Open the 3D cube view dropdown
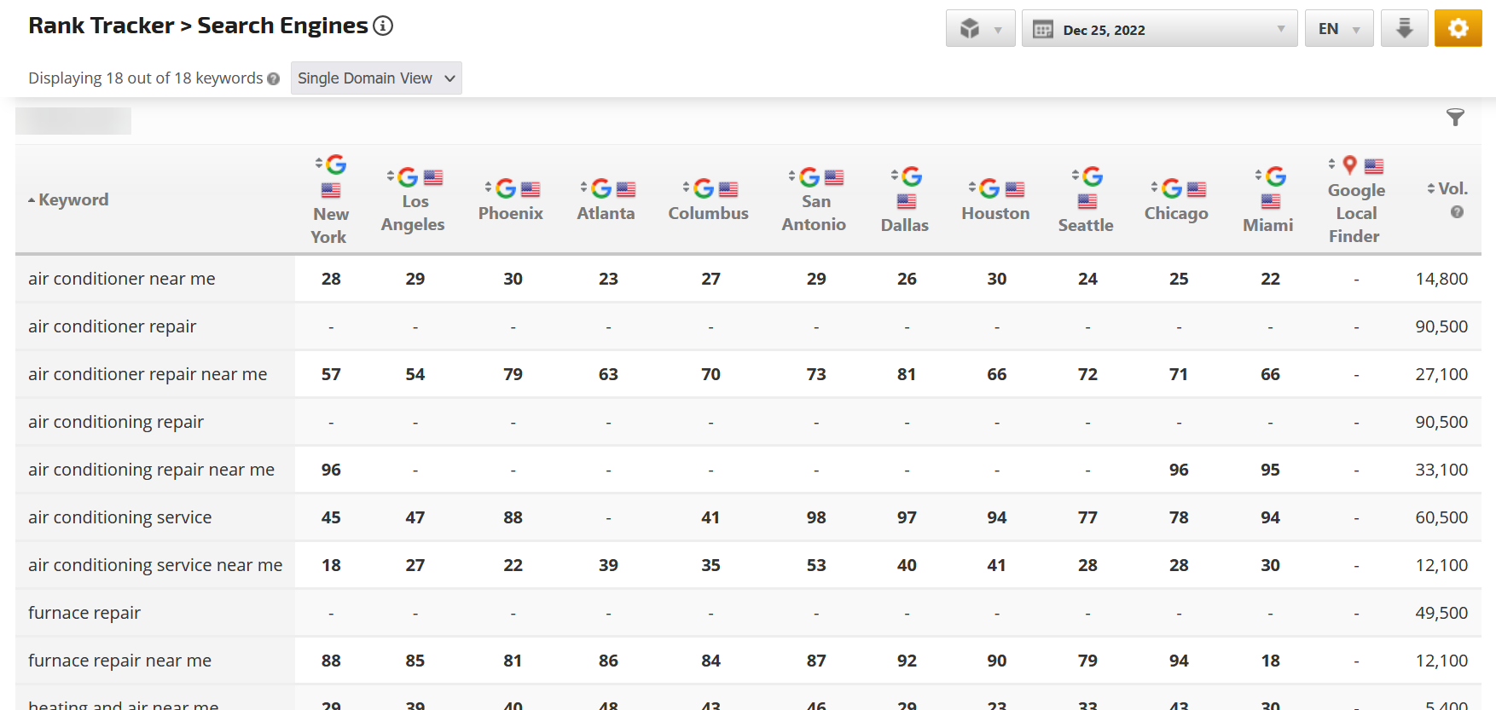This screenshot has height=710, width=1496. pos(980,28)
